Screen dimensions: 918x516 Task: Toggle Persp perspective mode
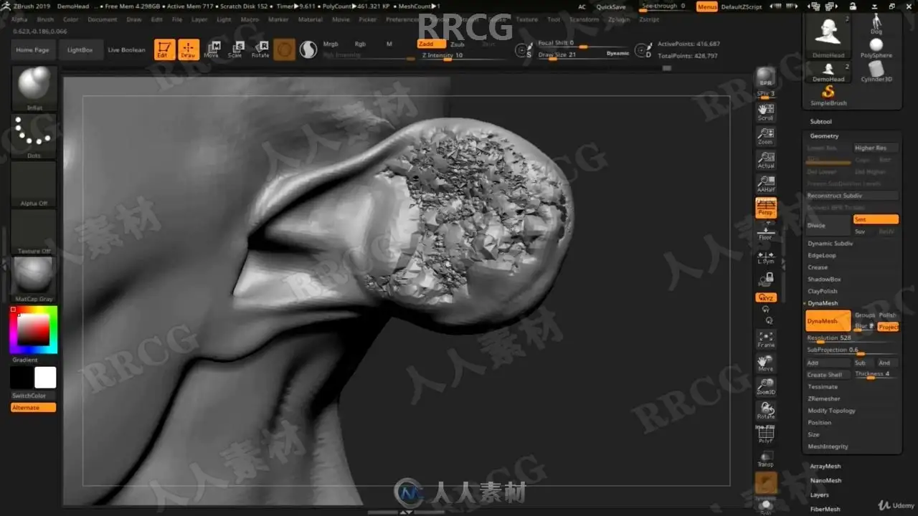[x=766, y=208]
